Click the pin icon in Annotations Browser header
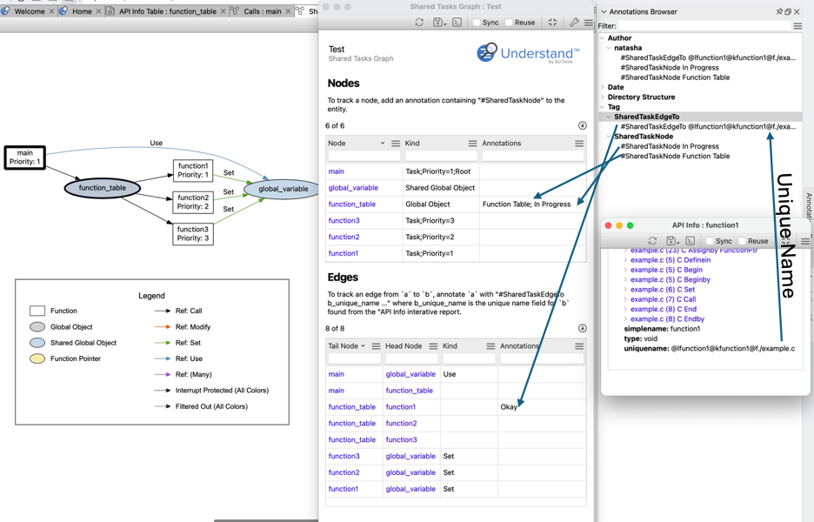814x522 pixels. click(779, 12)
